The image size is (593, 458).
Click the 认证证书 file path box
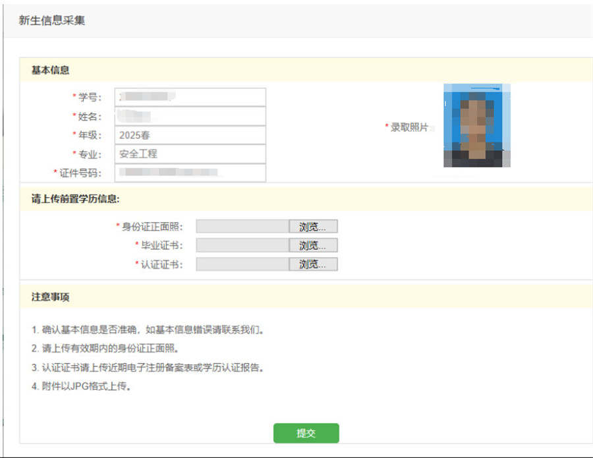coord(242,264)
